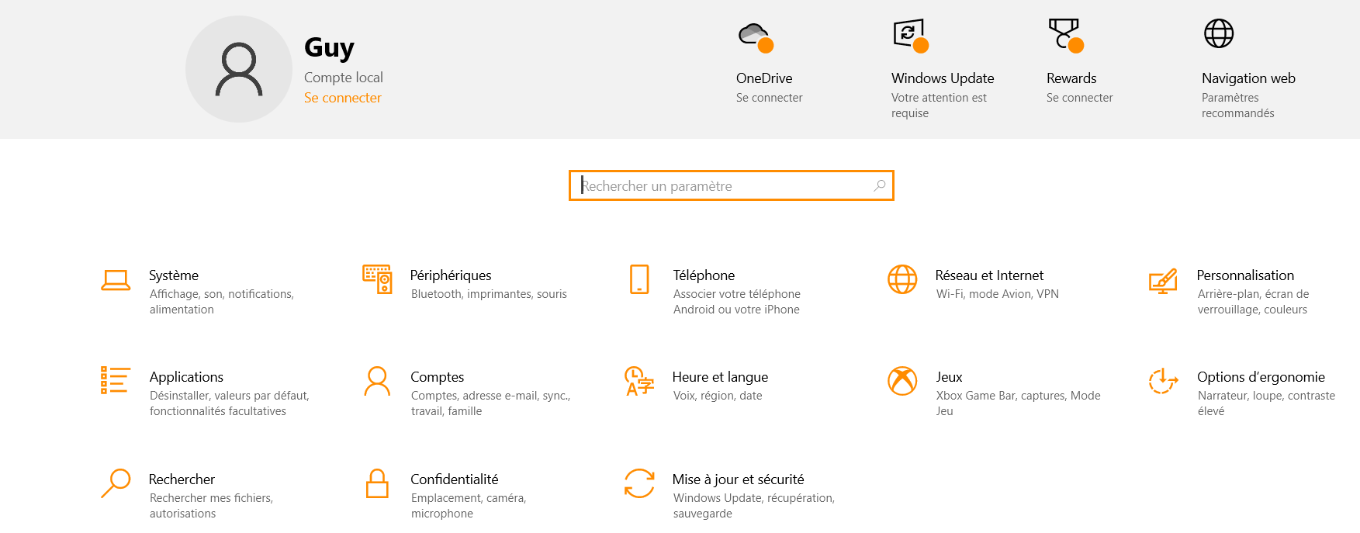Click 'Comptes, adresse e-mail, sync., travail, famille'
The height and width of the screenshot is (533, 1360).
click(491, 403)
